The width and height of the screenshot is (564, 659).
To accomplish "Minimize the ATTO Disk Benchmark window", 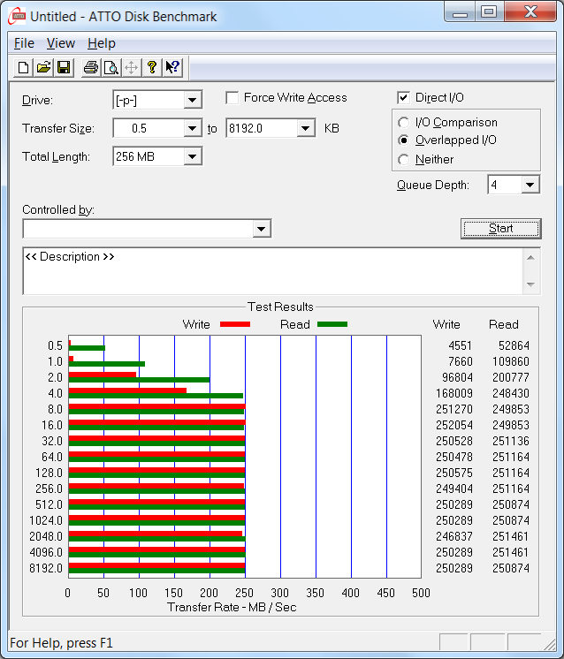I will click(x=460, y=12).
